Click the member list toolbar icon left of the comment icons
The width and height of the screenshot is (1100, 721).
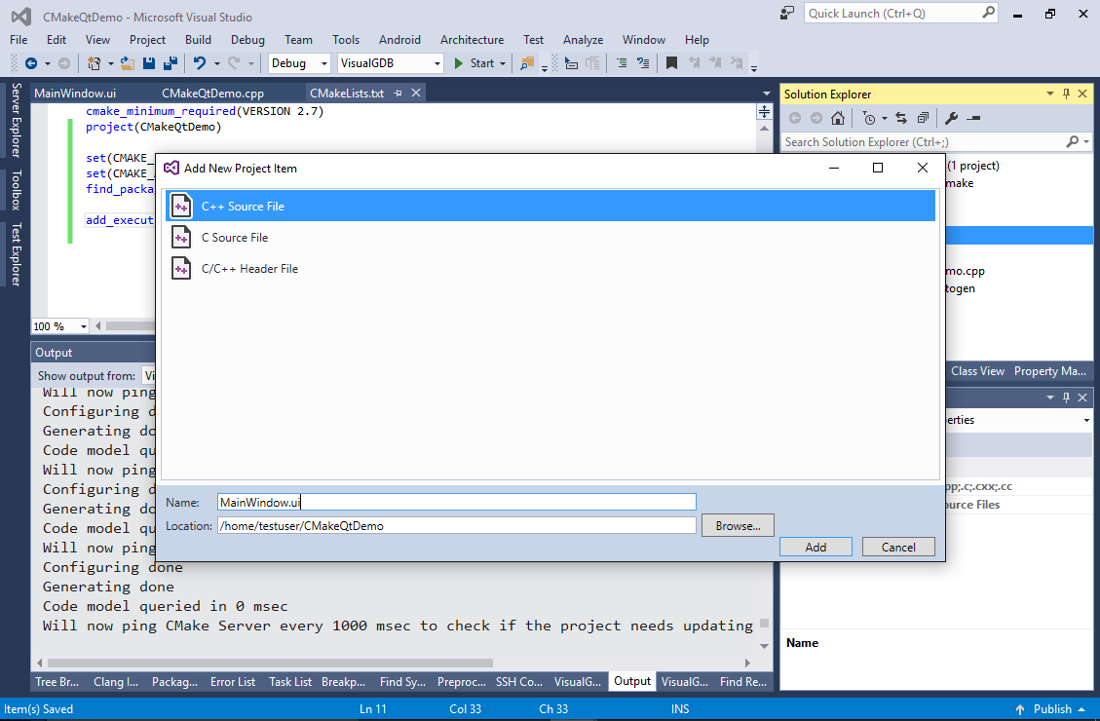point(571,63)
